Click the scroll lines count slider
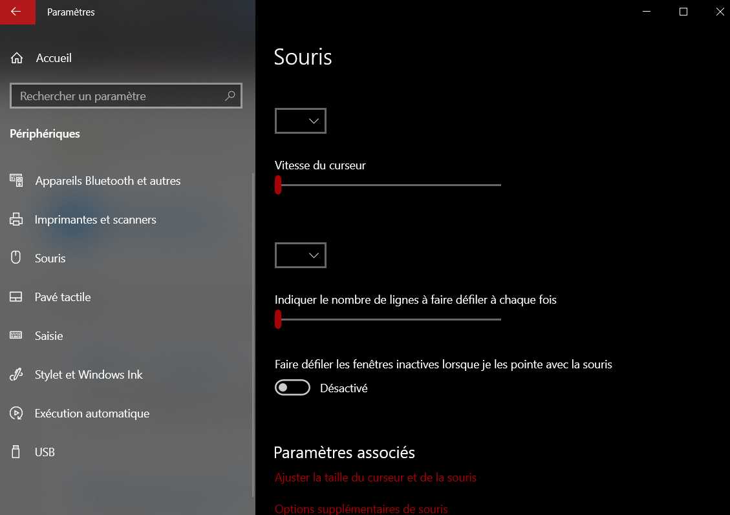The height and width of the screenshot is (515, 730). [388, 319]
